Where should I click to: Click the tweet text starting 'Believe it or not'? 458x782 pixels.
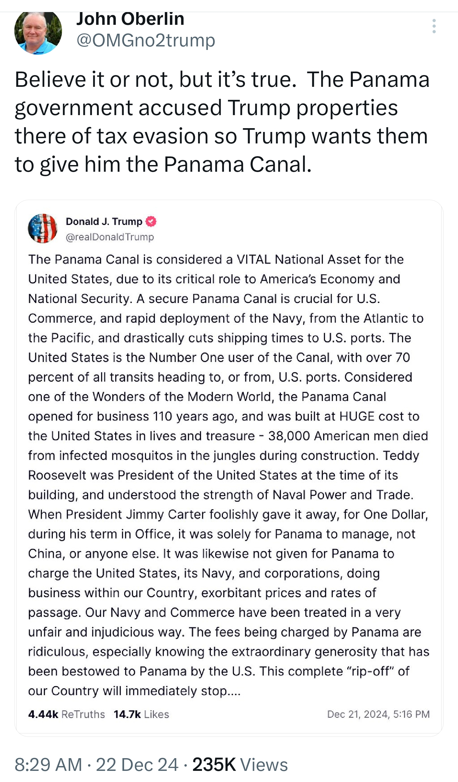coord(222,121)
